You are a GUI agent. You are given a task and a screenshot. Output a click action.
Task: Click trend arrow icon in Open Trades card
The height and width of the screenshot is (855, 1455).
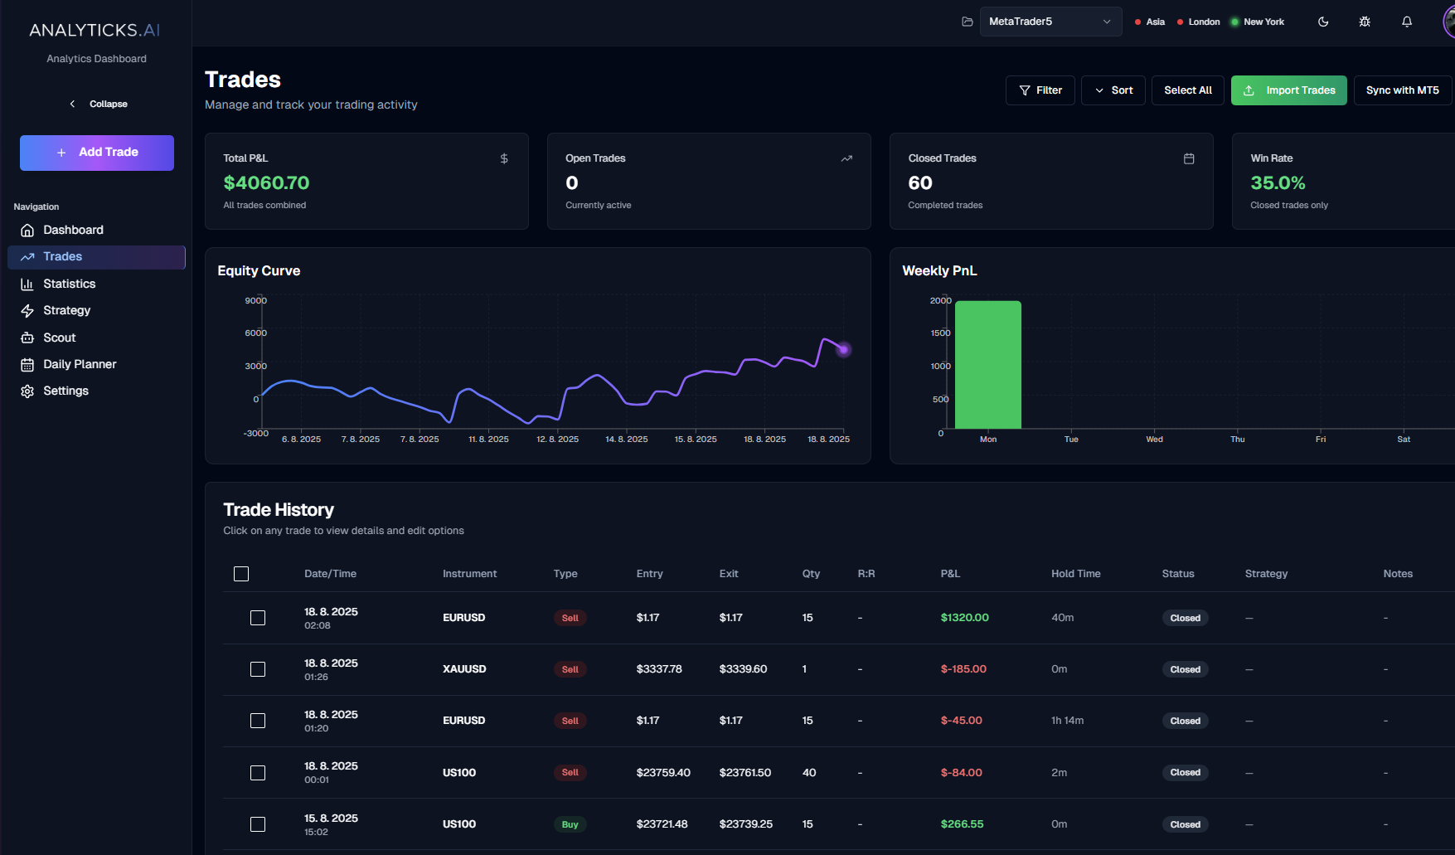point(846,158)
